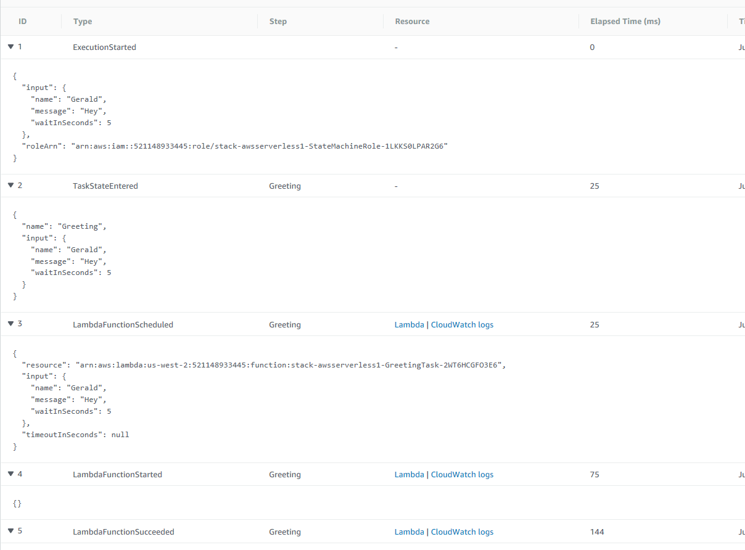This screenshot has width=745, height=550.
Task: Open CloudWatch logs for LambdaFunctionScheduled event
Action: point(462,324)
